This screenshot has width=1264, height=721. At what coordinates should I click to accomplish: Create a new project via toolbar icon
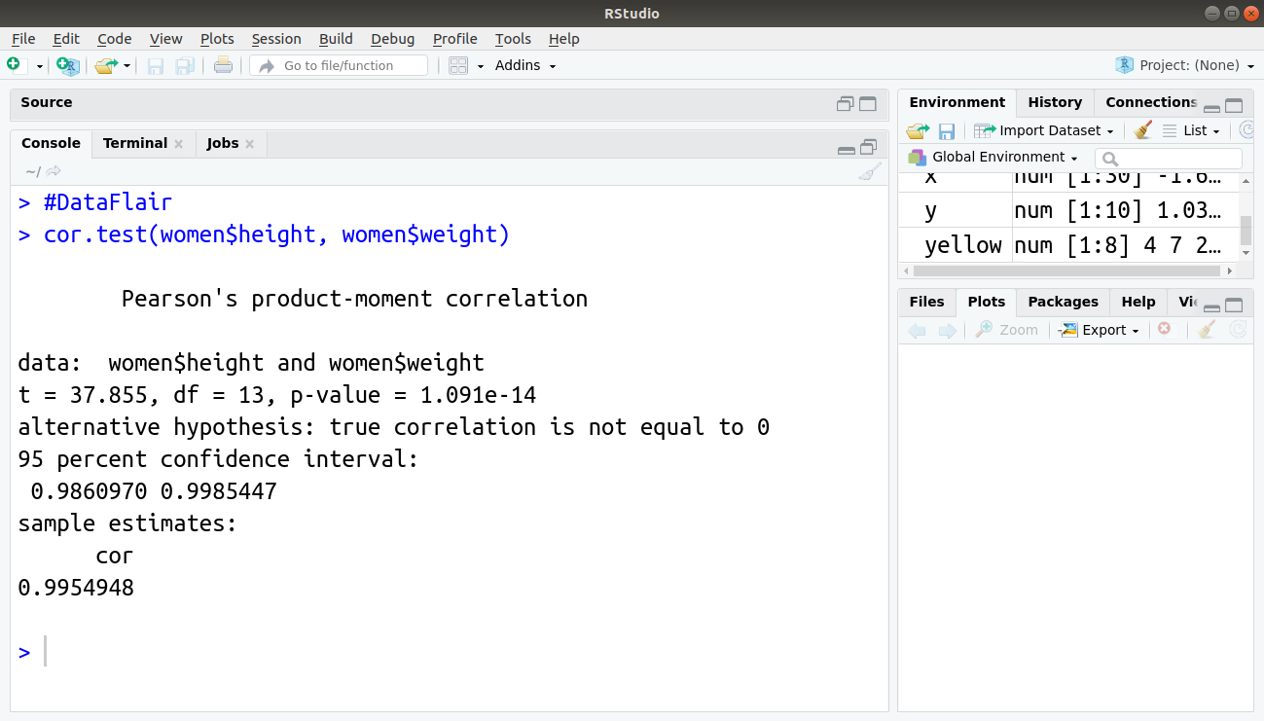coord(66,65)
